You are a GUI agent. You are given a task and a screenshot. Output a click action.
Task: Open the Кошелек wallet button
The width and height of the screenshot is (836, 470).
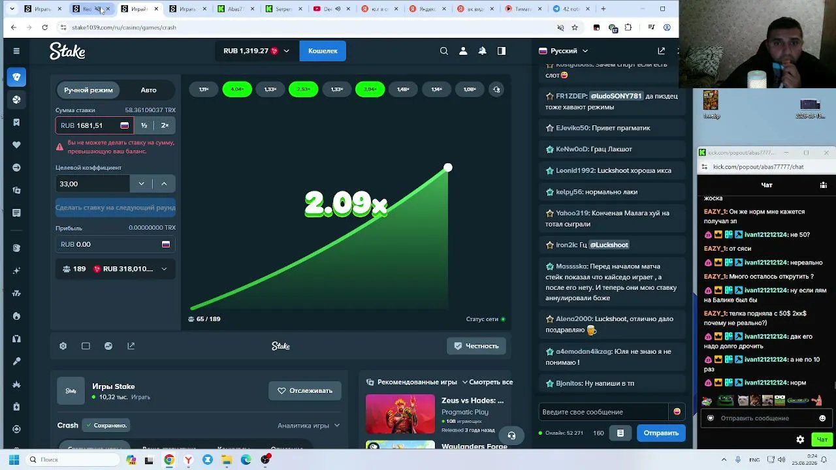click(x=323, y=51)
